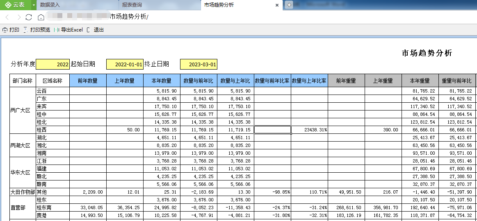The width and height of the screenshot is (477, 221).
Task: Click the address bar path 市场趋势分析/
Action: pos(129,17)
